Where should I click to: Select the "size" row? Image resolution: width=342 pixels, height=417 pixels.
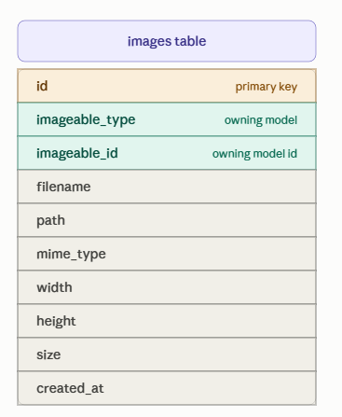[x=167, y=354]
